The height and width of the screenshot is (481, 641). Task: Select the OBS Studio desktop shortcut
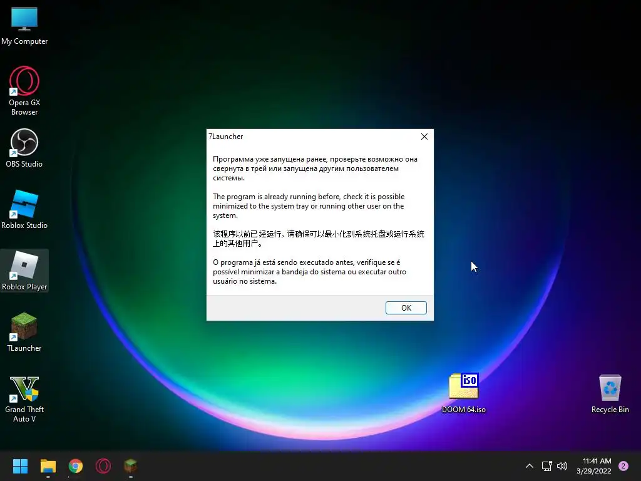coord(24,148)
